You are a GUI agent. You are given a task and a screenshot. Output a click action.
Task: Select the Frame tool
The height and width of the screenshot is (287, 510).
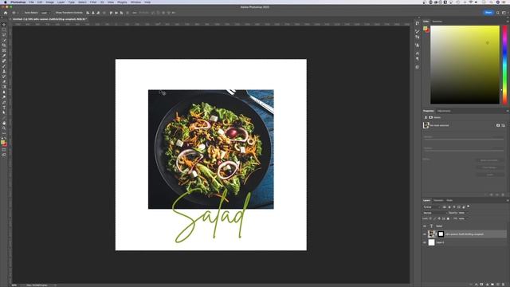[x=4, y=50]
